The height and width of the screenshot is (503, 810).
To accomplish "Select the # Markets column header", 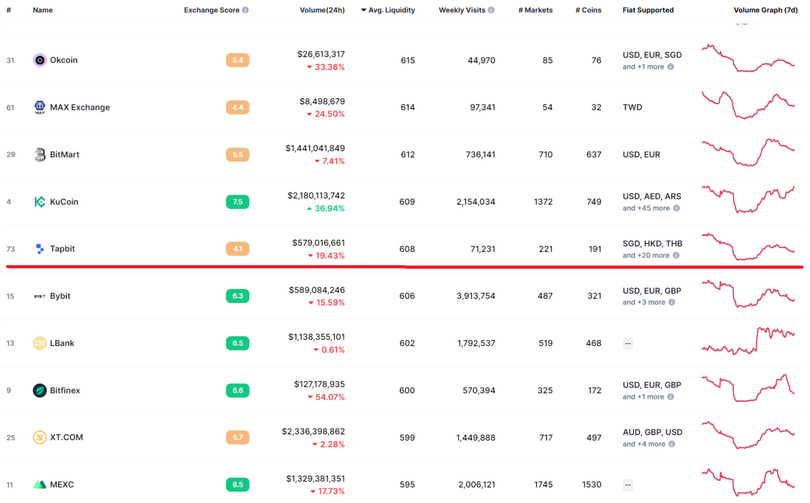I will 535,10.
